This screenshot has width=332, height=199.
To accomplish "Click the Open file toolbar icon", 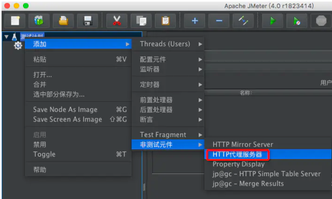I will click(x=63, y=21).
